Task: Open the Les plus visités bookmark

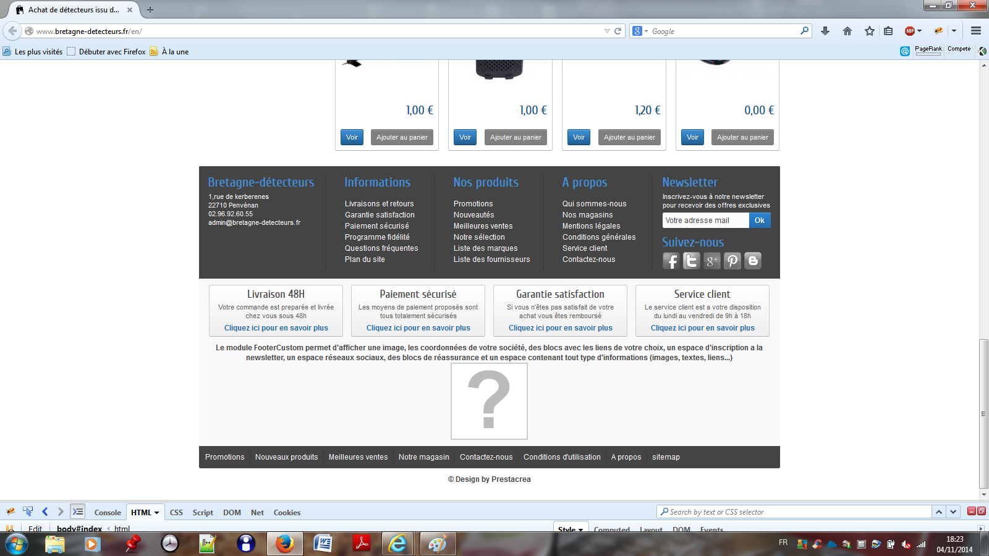Action: [33, 52]
